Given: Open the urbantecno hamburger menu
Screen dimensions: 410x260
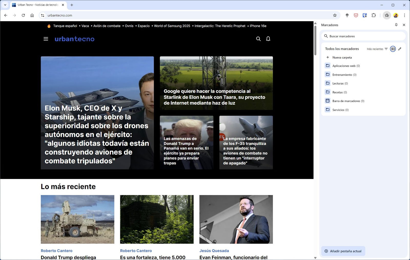Looking at the screenshot, I should tap(46, 39).
